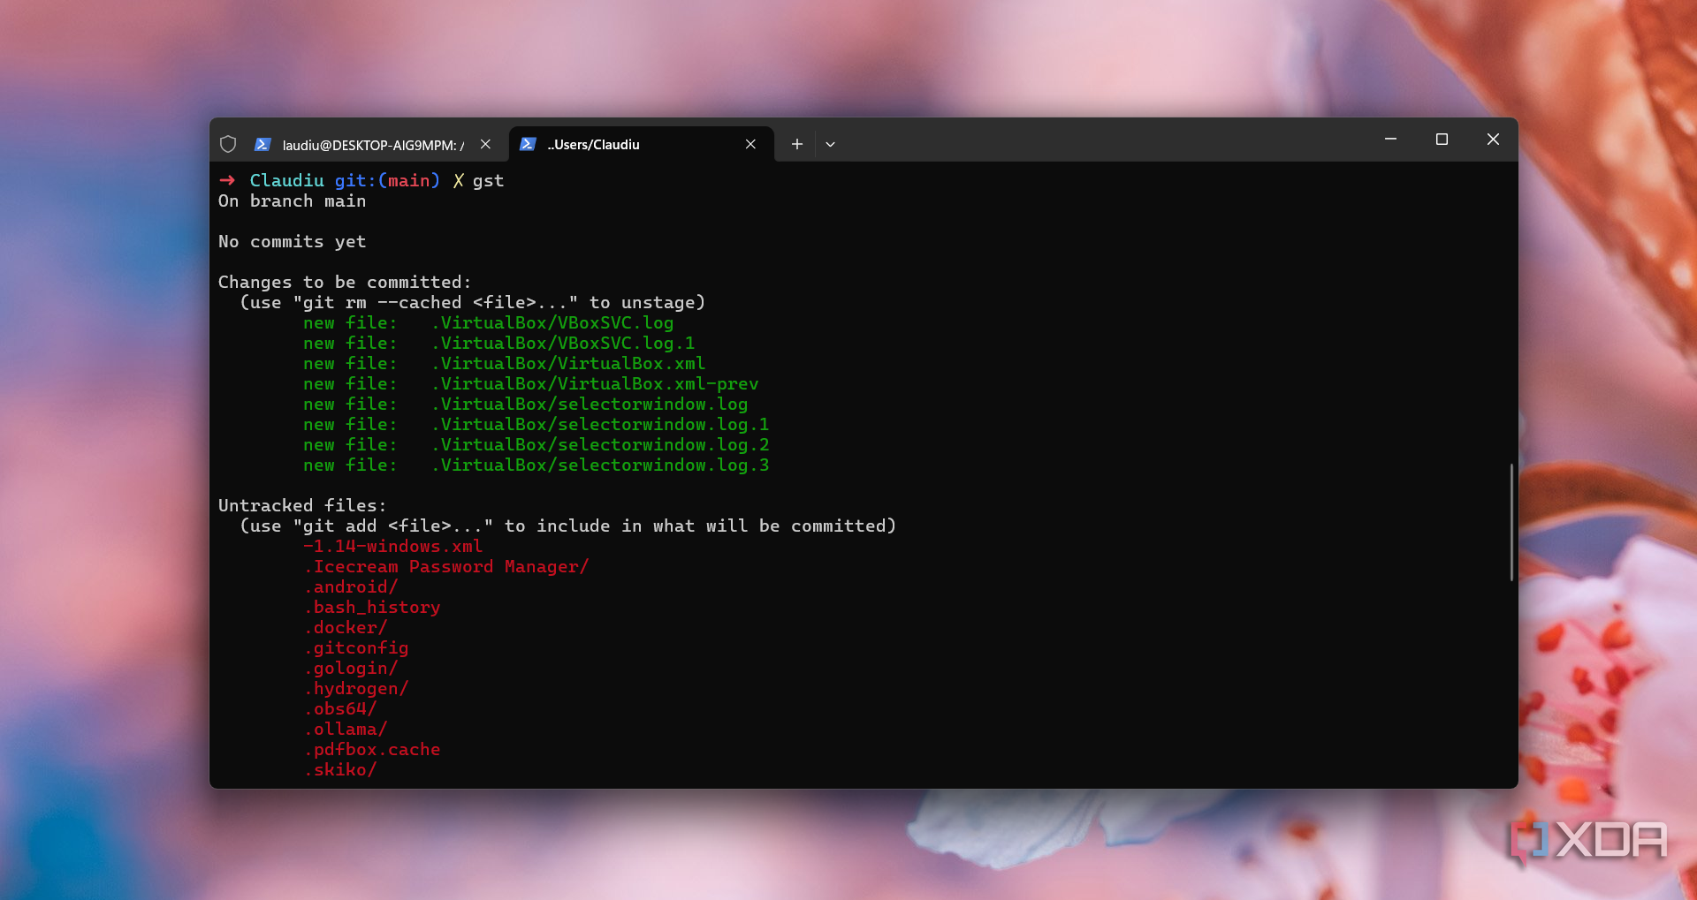Click the .VirtualBox/selectorwindow.log.3 line
This screenshot has width=1697, height=900.
(x=536, y=465)
